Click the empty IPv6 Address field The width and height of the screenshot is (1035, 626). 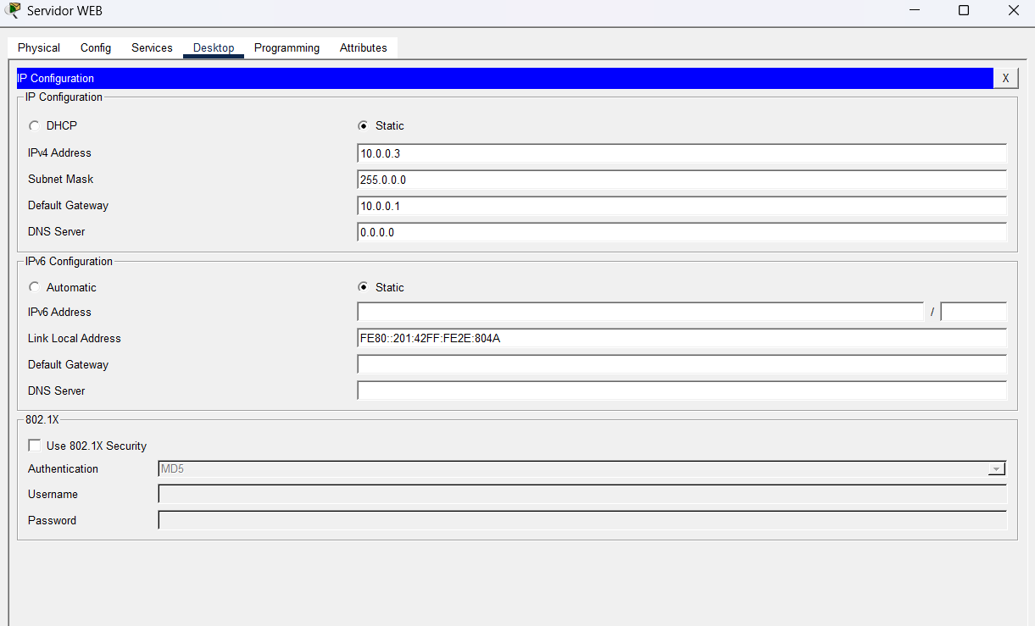640,312
